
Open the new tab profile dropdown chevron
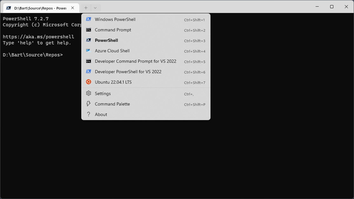point(96,8)
